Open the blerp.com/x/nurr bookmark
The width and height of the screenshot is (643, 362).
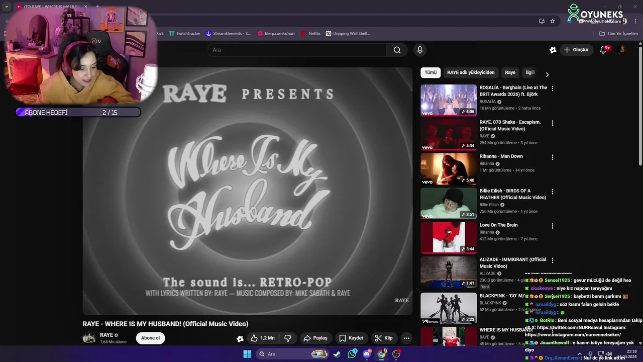pyautogui.click(x=276, y=34)
